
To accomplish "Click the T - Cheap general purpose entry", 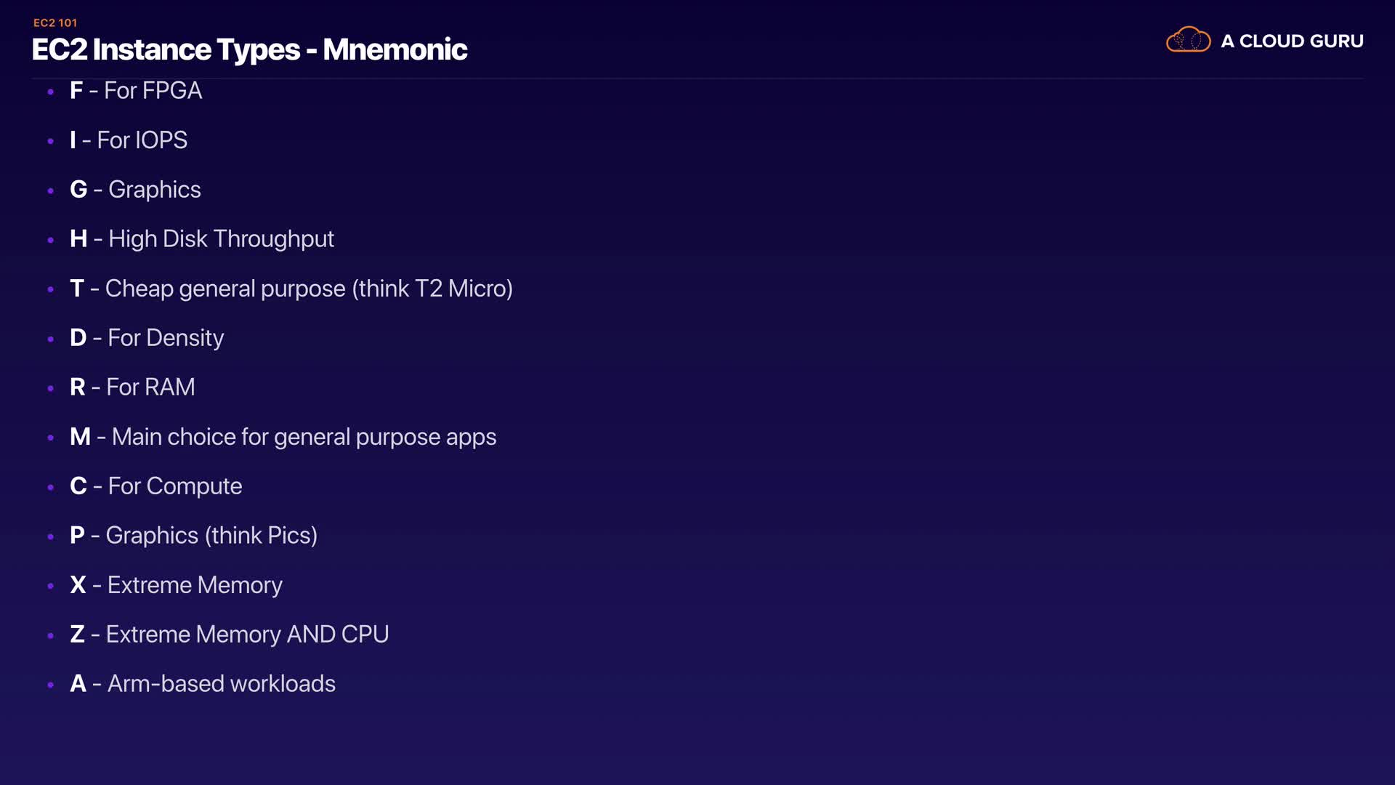I will [291, 289].
